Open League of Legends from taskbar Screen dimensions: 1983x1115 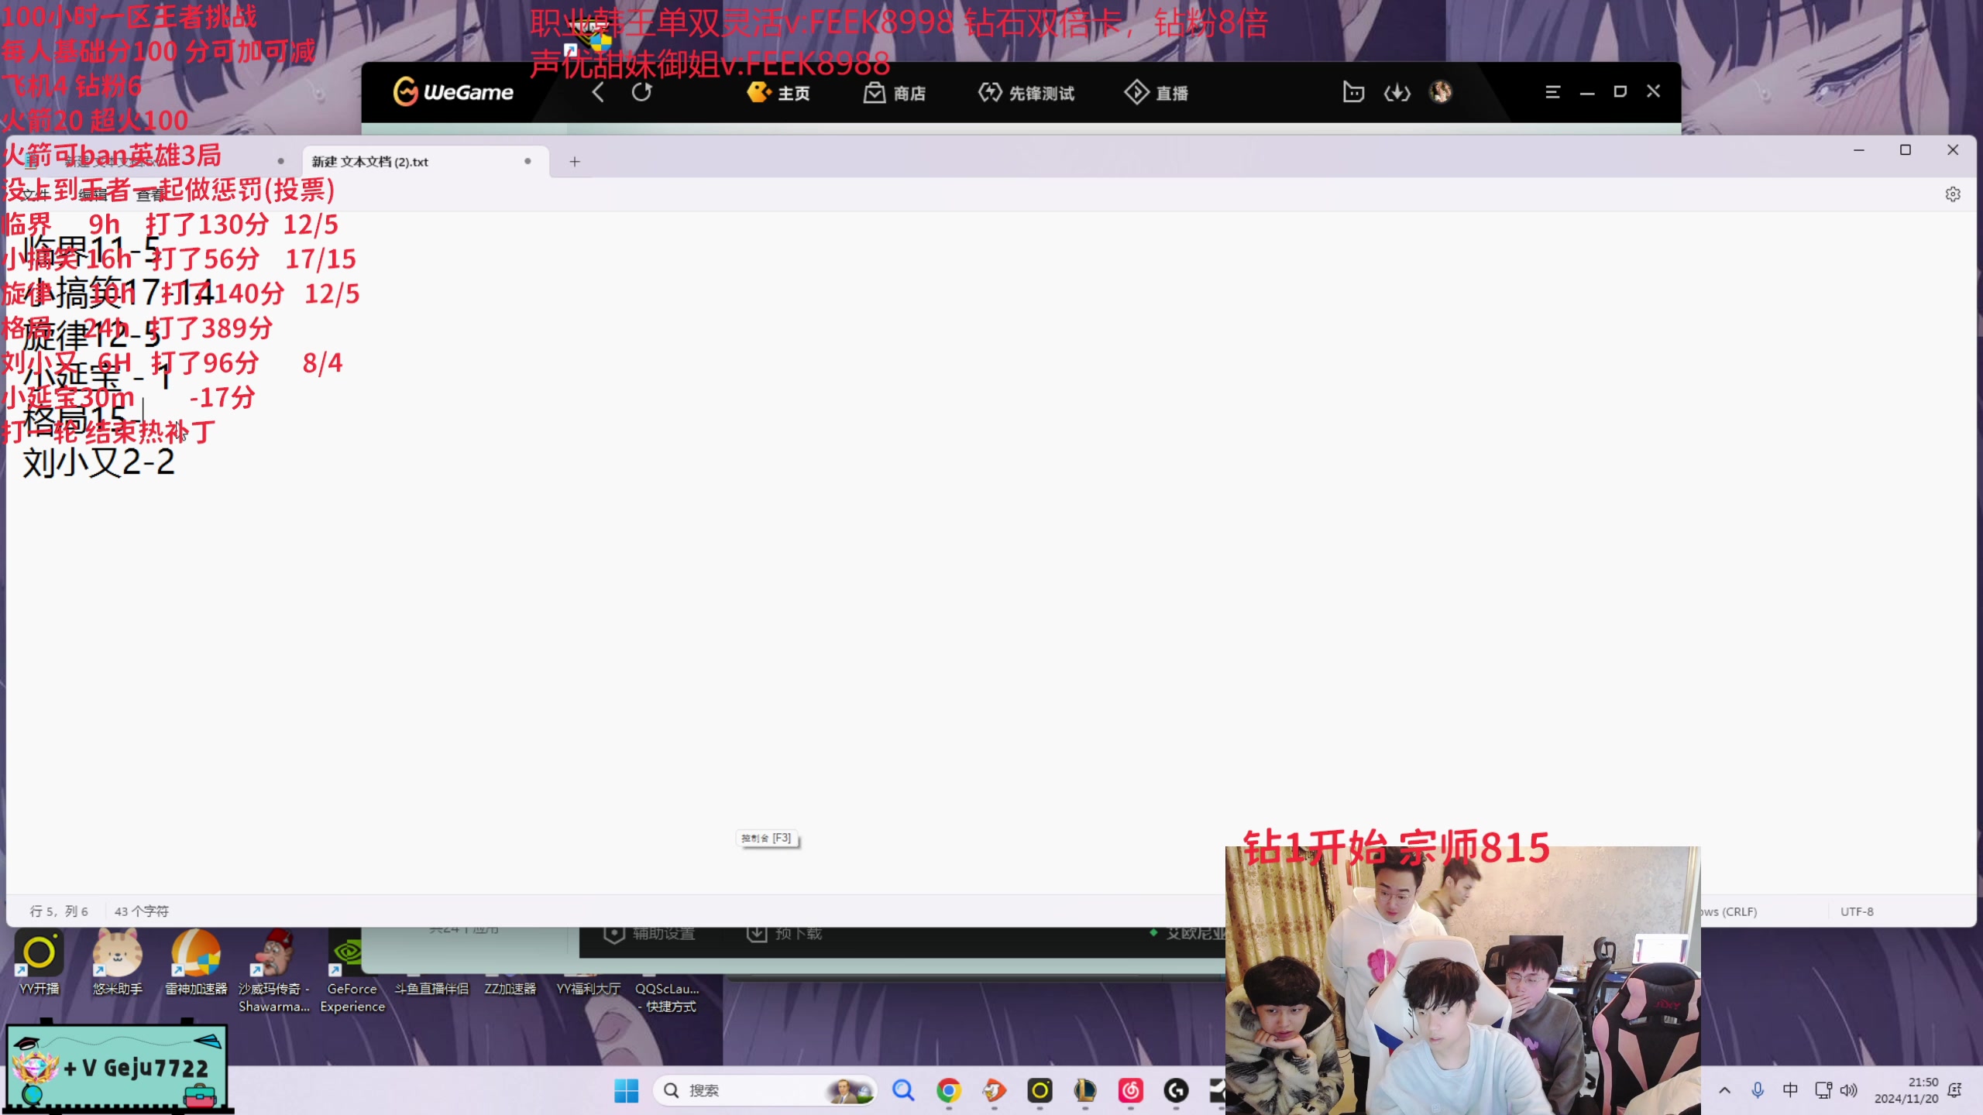point(1085,1090)
